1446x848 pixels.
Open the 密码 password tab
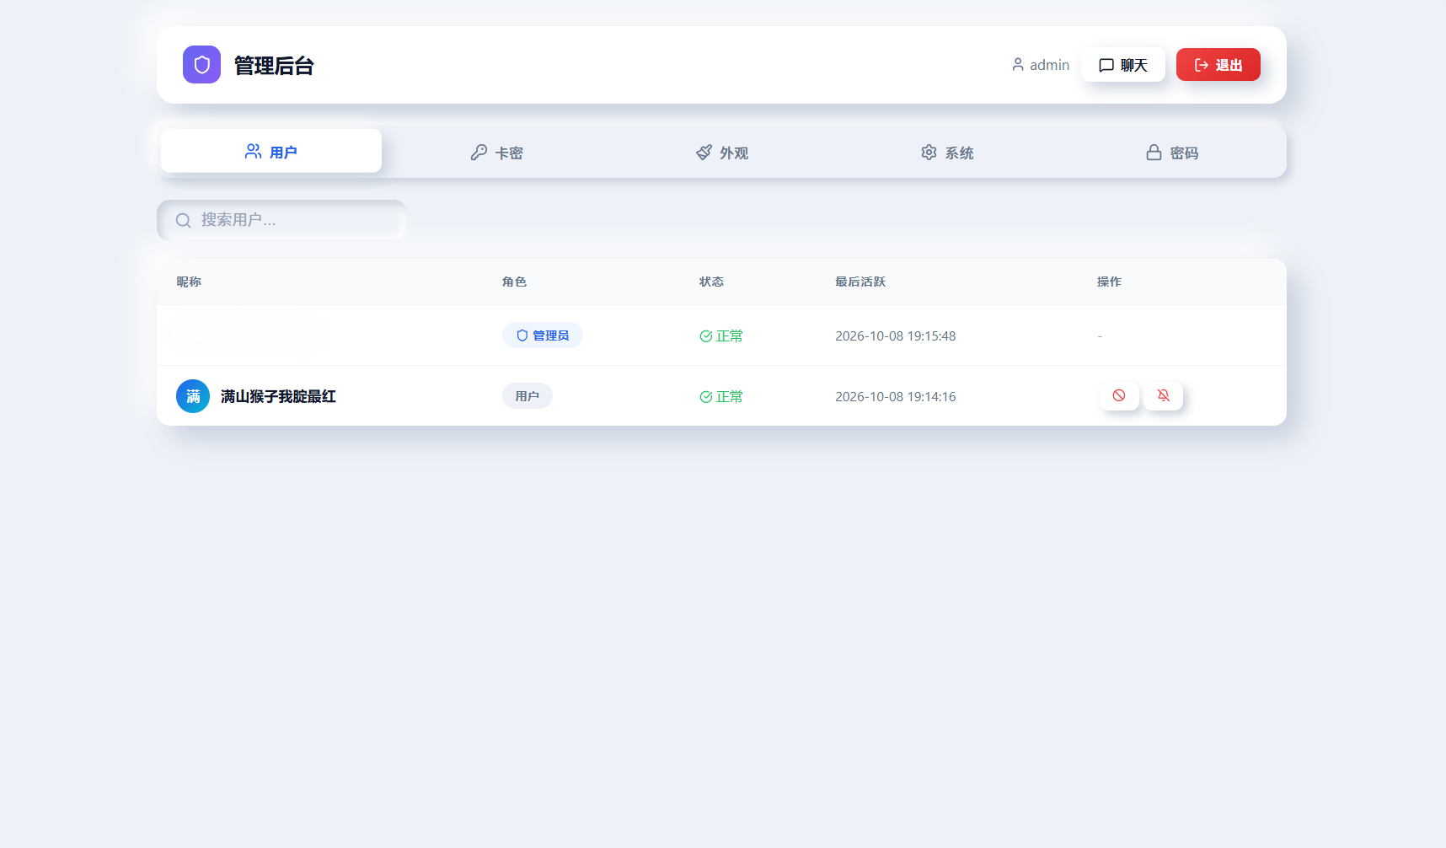1172,153
